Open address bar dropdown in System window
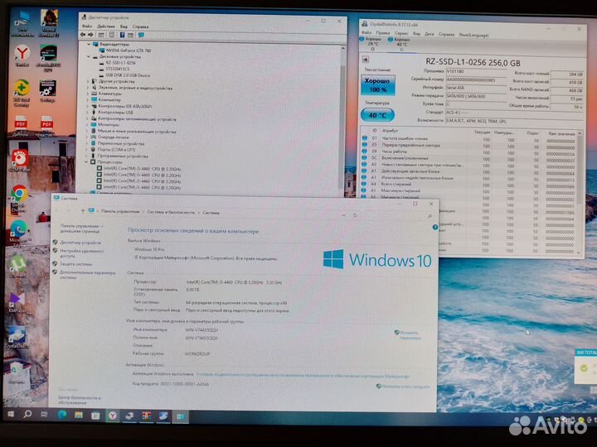The image size is (597, 447). [x=343, y=215]
